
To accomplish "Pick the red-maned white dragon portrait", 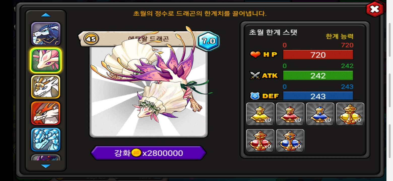I will point(46,113).
